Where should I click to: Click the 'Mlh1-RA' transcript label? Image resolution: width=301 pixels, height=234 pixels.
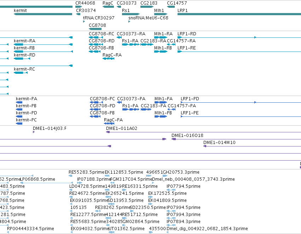click(163, 34)
